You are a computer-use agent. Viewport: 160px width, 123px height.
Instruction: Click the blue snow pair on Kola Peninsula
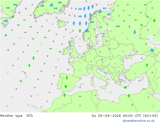[x=109, y=14]
